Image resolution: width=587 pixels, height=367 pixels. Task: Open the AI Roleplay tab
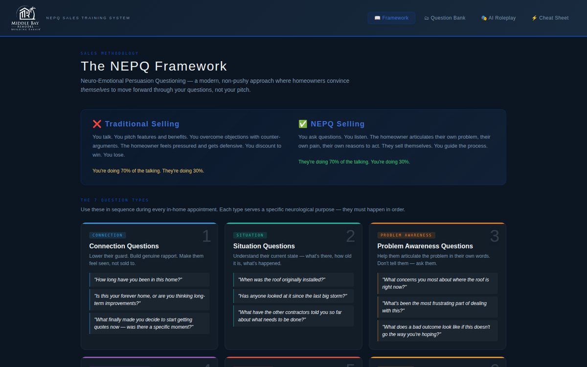tap(498, 18)
